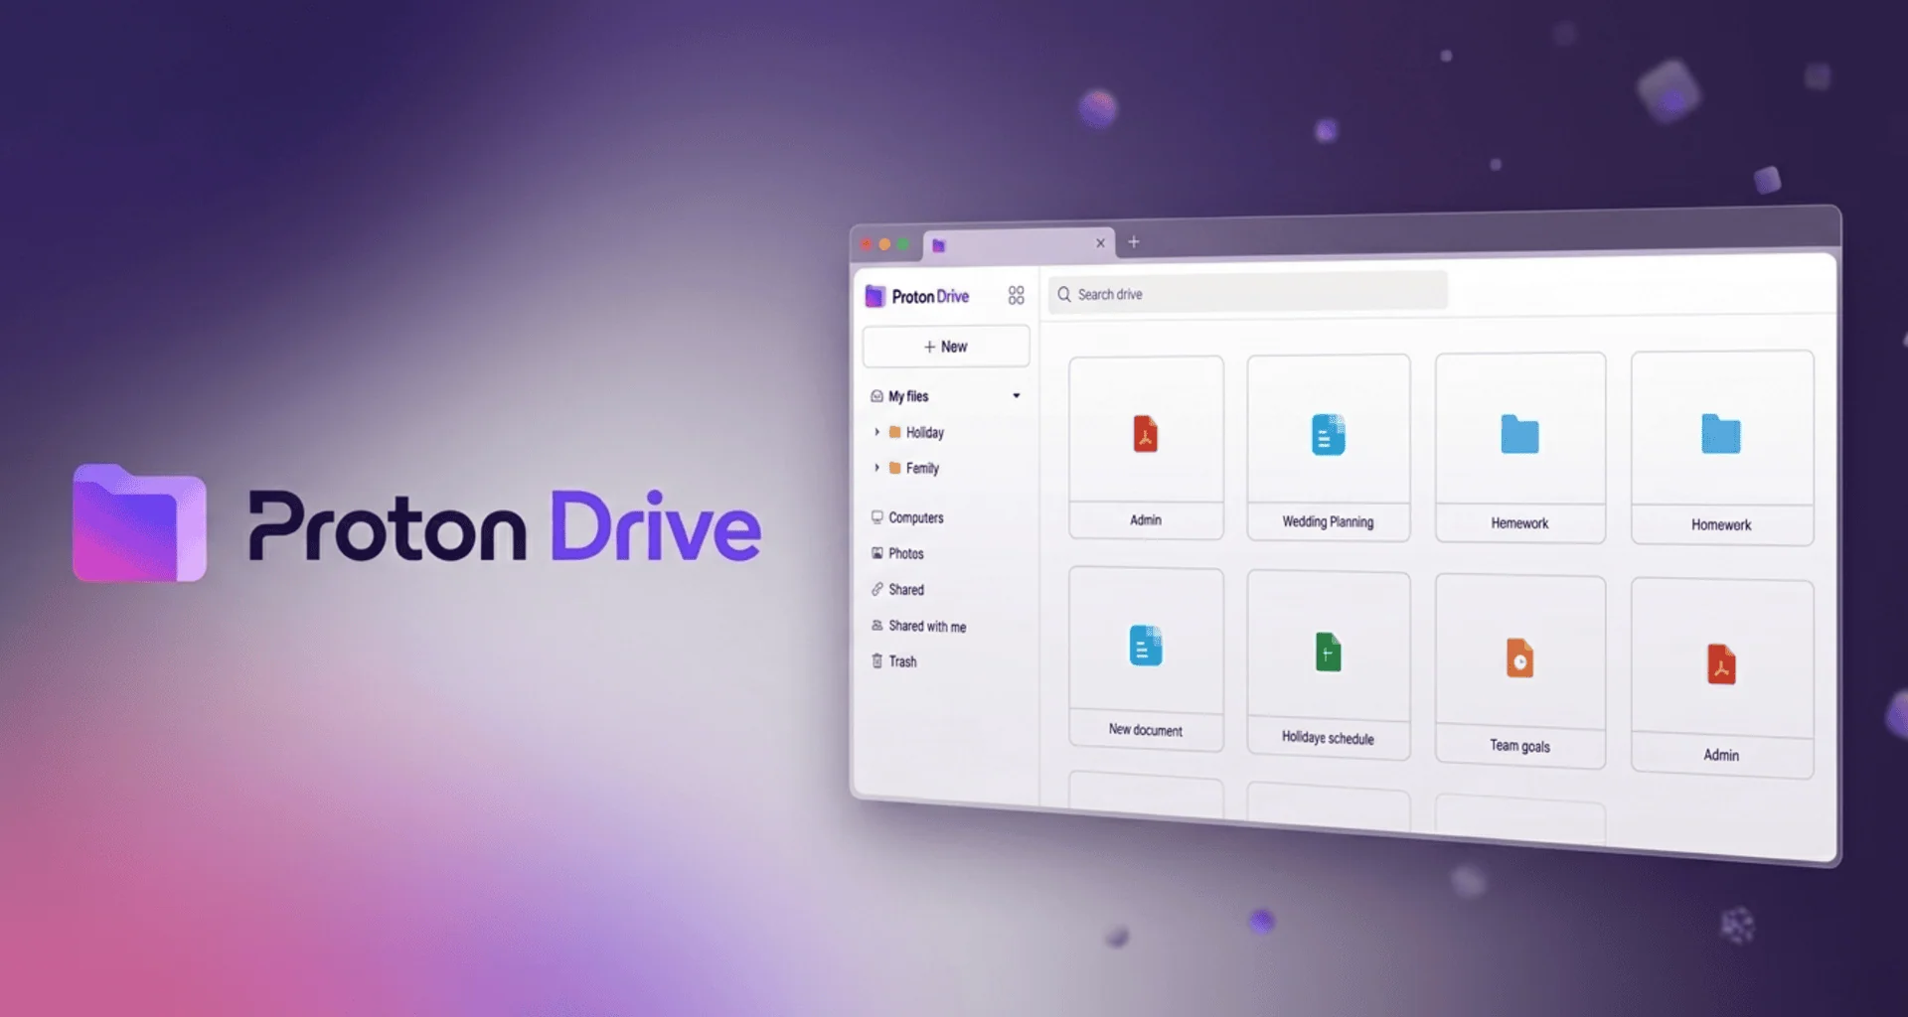Click the Holidaye schedule label
Screen dimensions: 1908x1017
[1328, 738]
